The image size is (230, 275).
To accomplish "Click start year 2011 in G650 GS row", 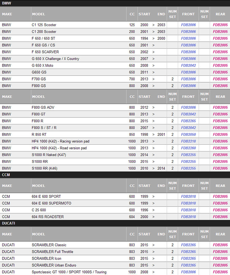I will (x=144, y=72).
